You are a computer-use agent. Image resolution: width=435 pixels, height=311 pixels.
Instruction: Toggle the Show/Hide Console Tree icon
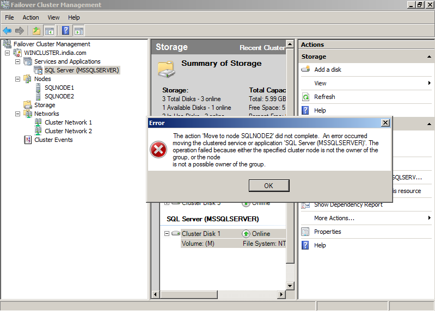[50, 30]
